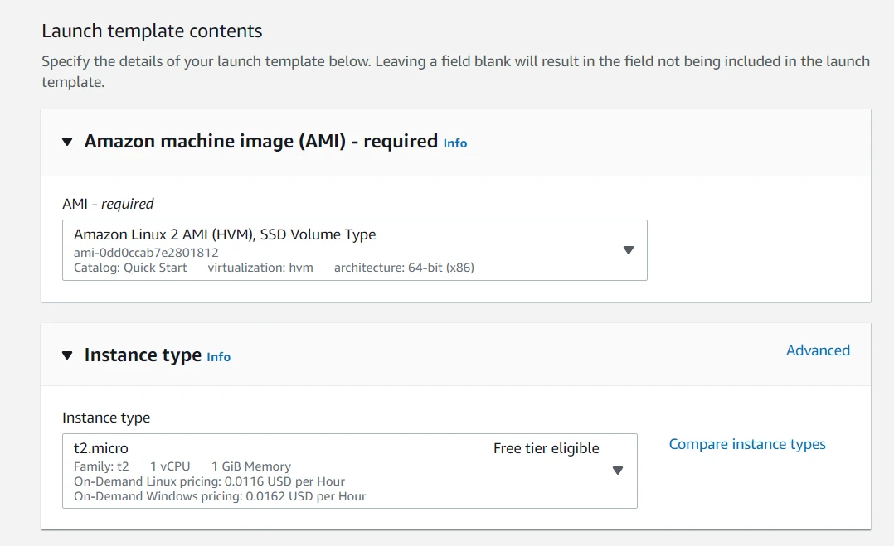The image size is (894, 546).
Task: Click the Launch template contents heading
Action: [152, 31]
